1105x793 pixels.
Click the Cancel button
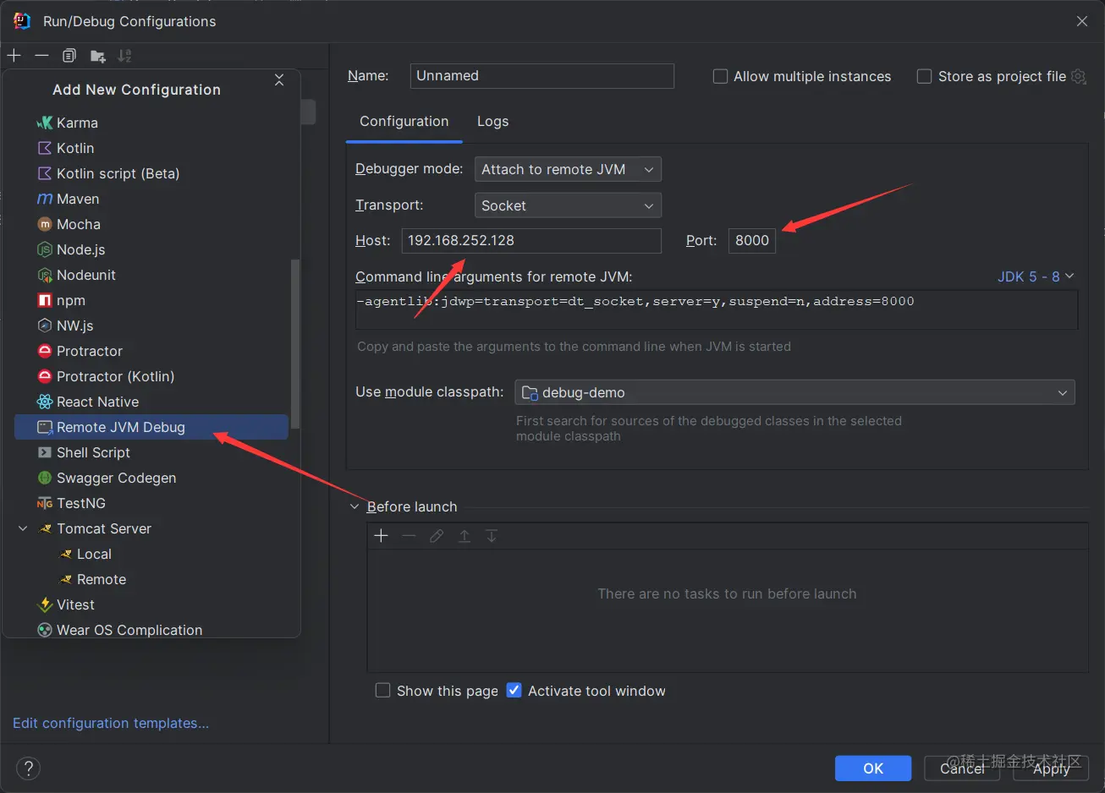[x=963, y=768]
